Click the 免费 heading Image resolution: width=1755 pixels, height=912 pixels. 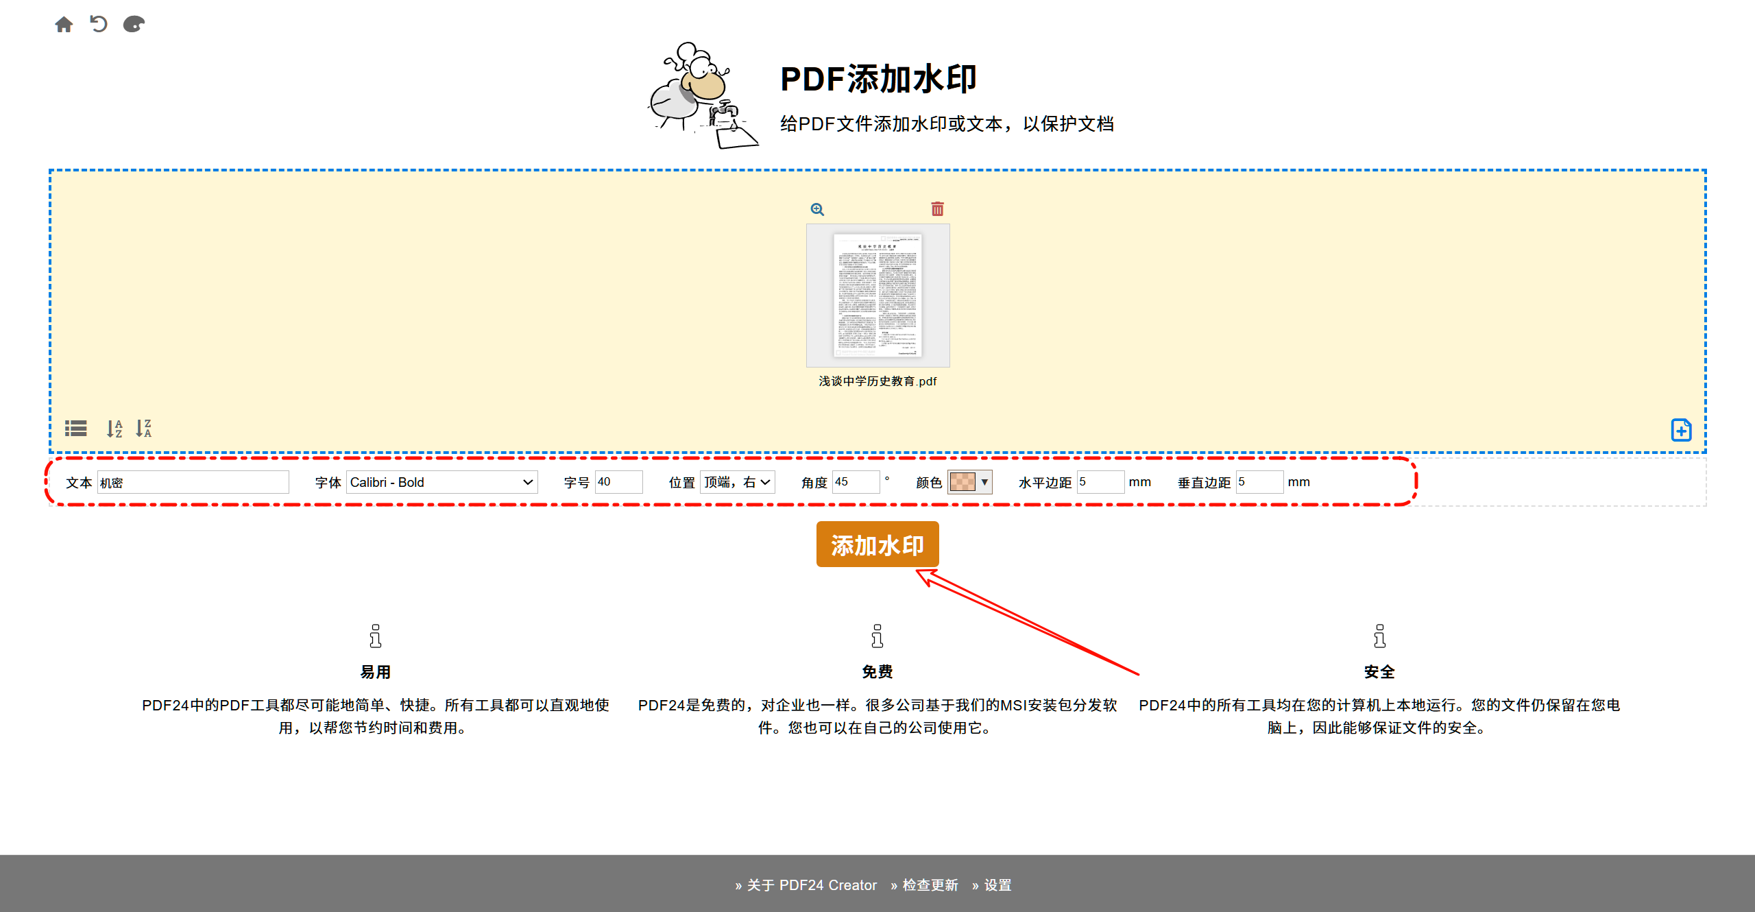tap(877, 672)
